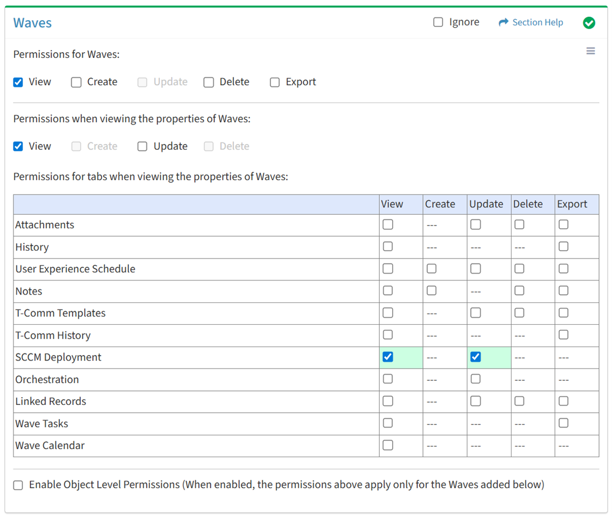Uncheck View permission for Waves
The image size is (612, 516).
pyautogui.click(x=18, y=82)
